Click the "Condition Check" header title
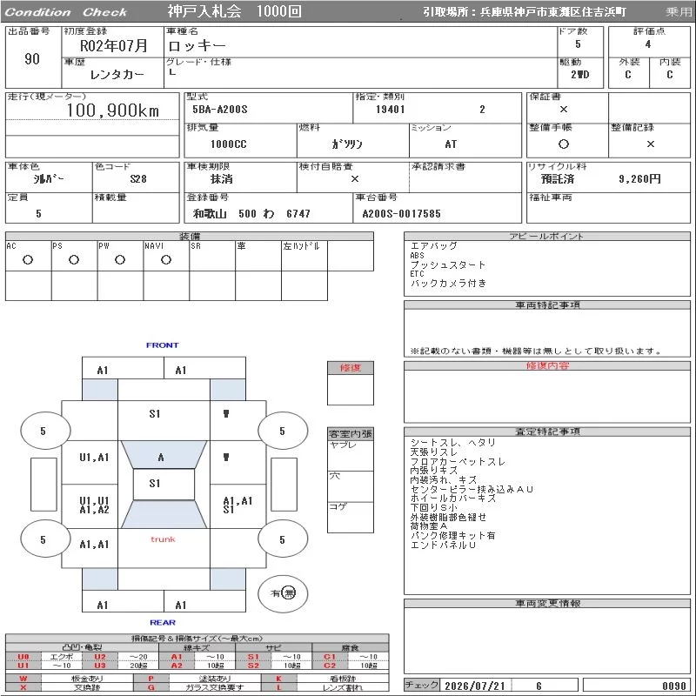The width and height of the screenshot is (696, 696). 66,12
